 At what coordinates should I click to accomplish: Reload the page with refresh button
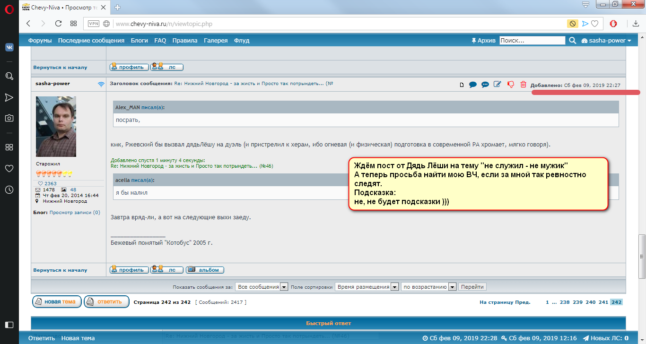coord(58,23)
